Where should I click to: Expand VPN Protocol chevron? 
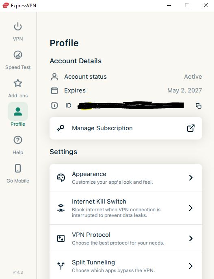[x=191, y=238]
